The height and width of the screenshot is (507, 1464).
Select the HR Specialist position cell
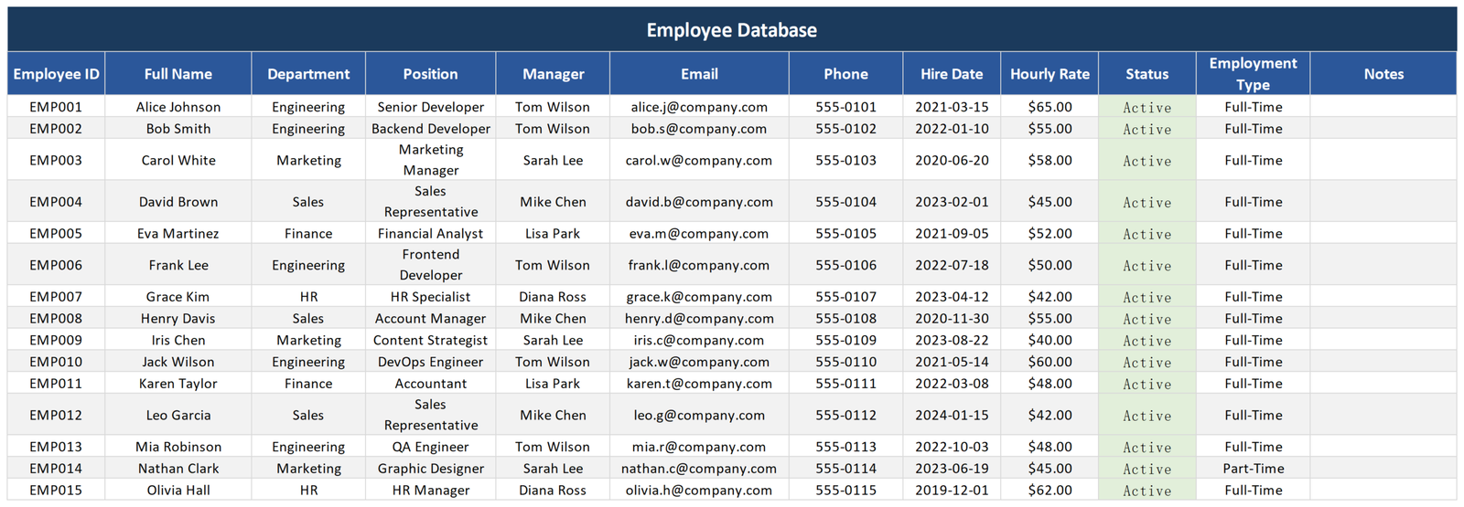pyautogui.click(x=431, y=297)
